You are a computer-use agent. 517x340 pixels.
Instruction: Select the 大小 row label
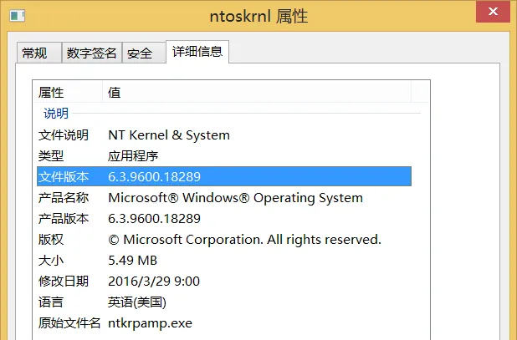tap(51, 261)
